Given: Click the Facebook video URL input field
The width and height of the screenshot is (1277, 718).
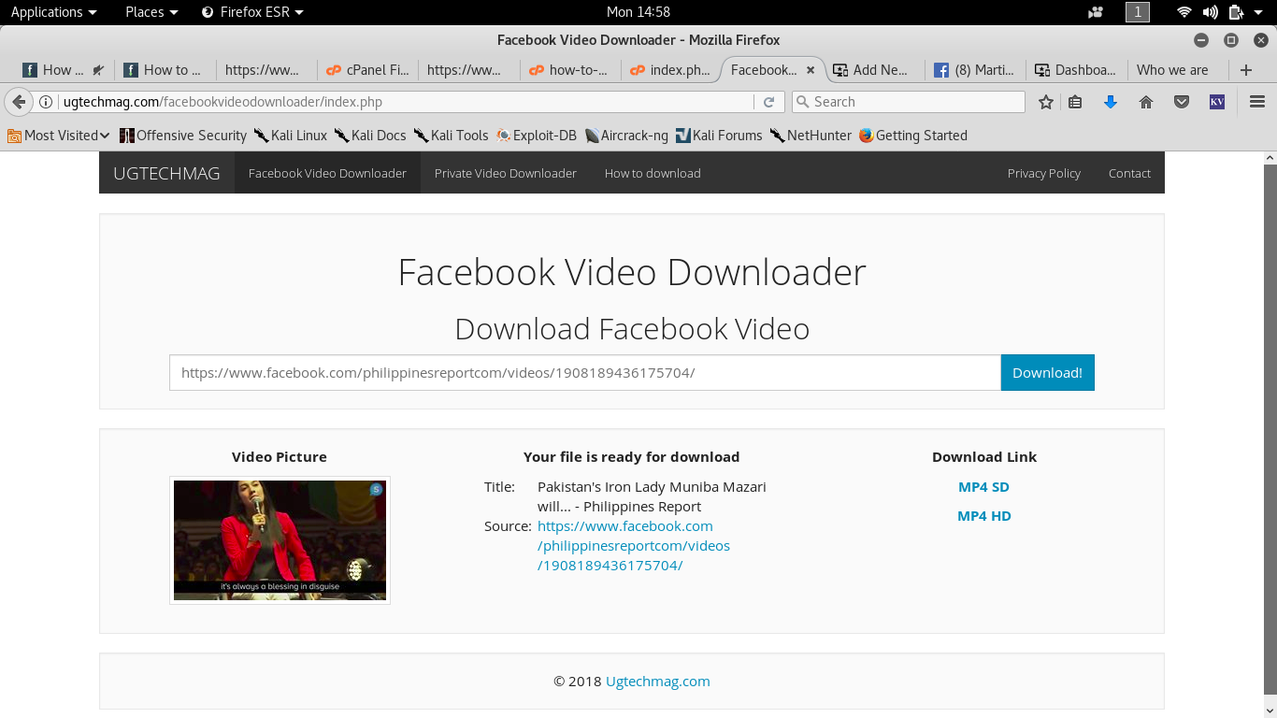Looking at the screenshot, I should click(x=585, y=372).
